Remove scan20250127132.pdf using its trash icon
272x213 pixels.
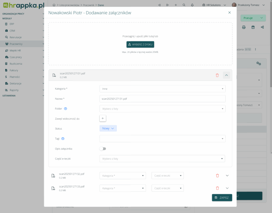217,176
